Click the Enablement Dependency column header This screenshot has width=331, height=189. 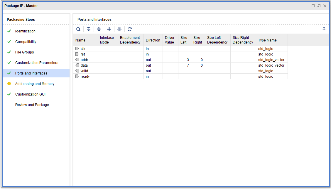tap(131, 40)
